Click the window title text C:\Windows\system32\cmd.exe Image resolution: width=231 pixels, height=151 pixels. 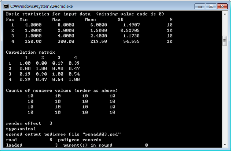41,7
